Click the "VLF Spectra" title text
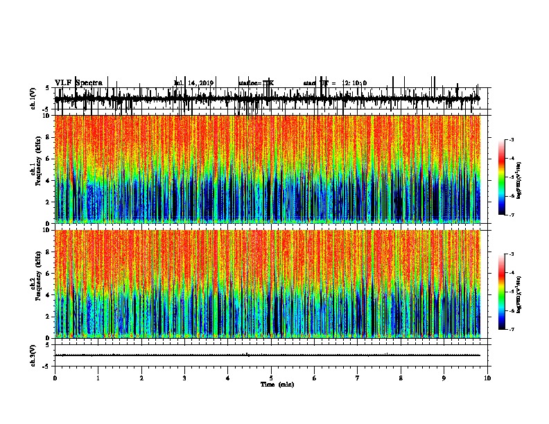The height and width of the screenshot is (424, 549). pyautogui.click(x=78, y=83)
